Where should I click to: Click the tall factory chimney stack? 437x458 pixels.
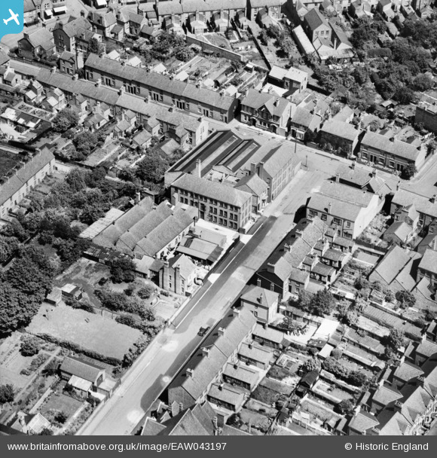(x=198, y=168)
